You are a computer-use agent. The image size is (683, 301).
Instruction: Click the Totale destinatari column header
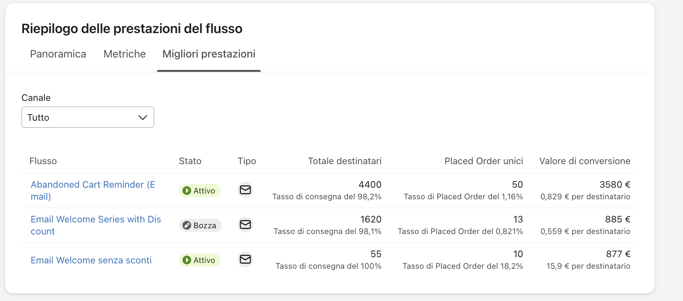click(x=344, y=161)
